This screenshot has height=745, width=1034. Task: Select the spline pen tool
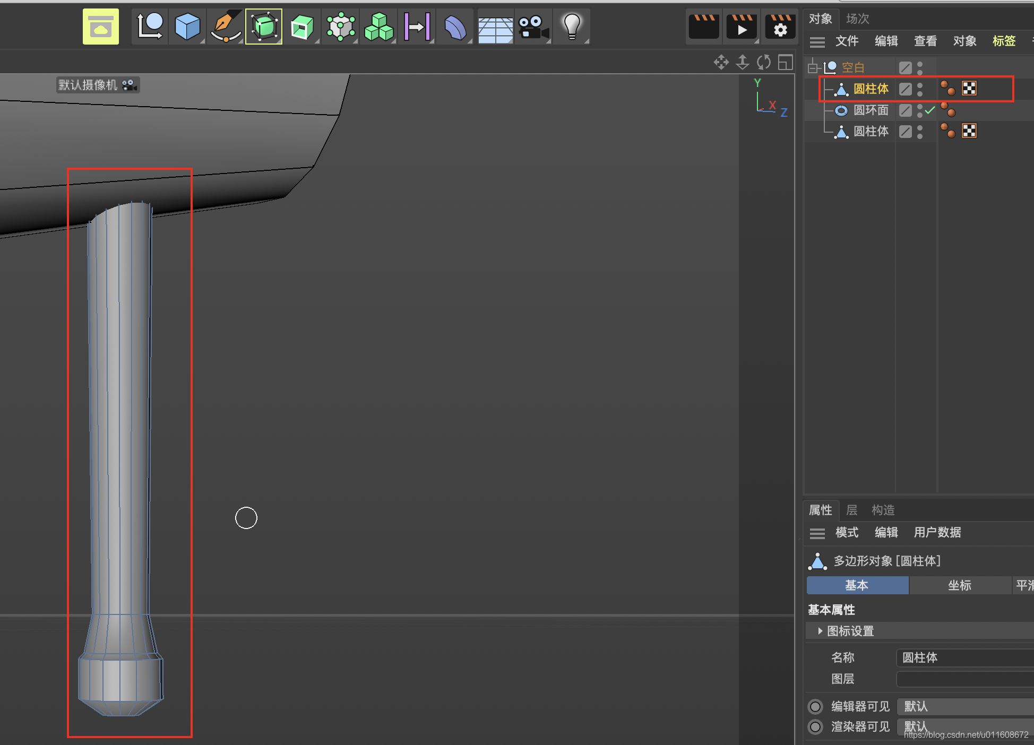point(226,27)
